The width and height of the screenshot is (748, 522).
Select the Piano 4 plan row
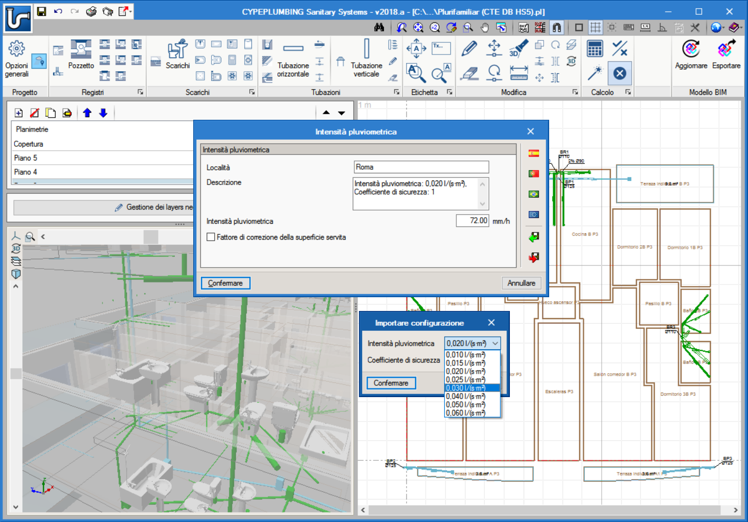102,172
